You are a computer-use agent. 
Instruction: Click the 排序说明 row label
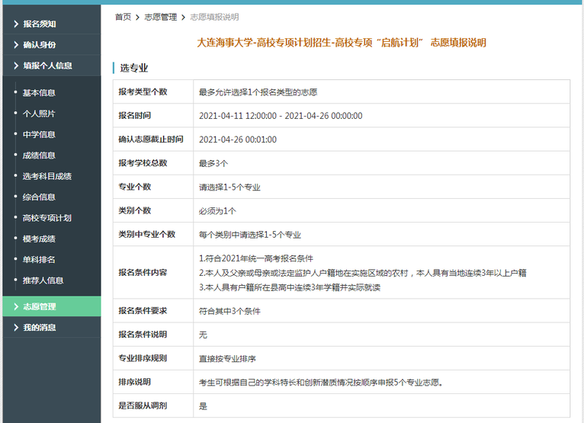134,382
